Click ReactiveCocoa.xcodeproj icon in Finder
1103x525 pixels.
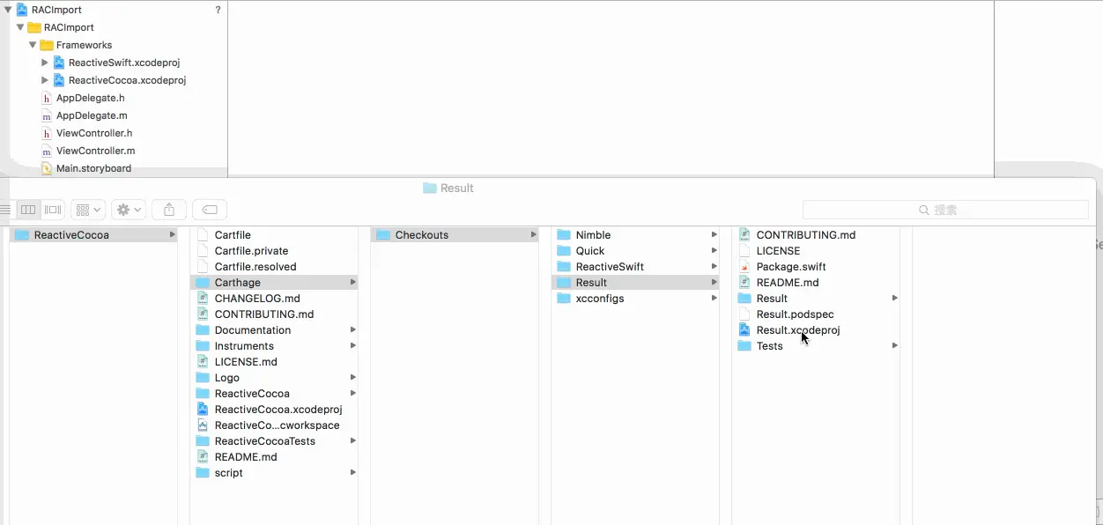[x=203, y=410]
